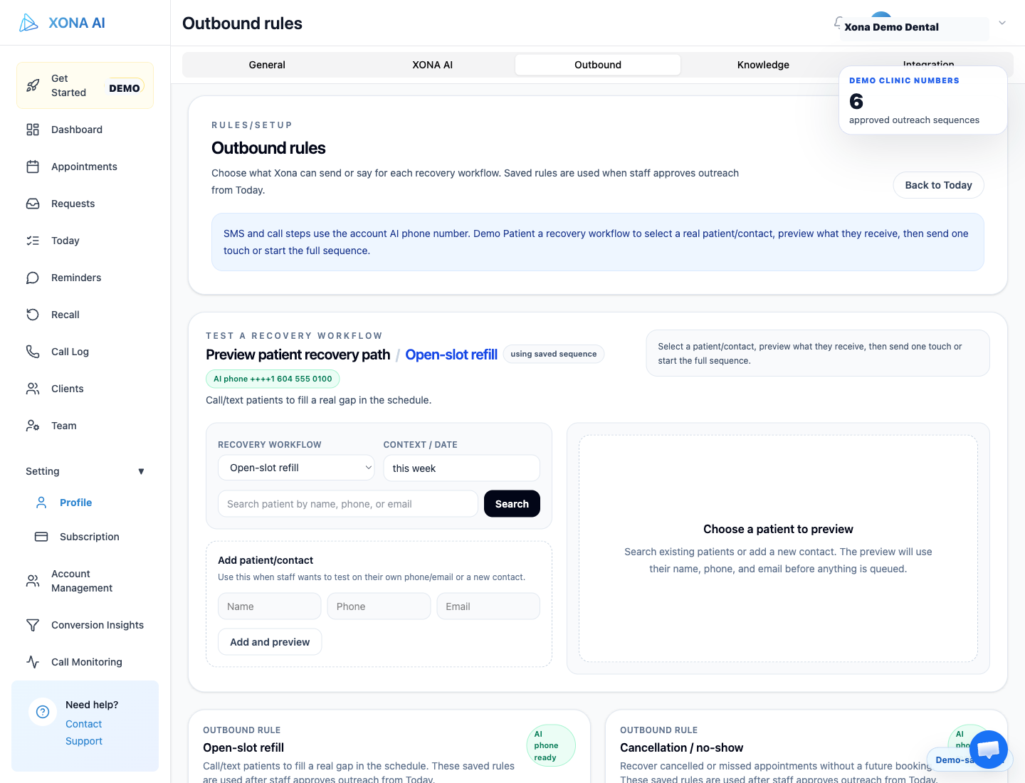Expand the Xona Demo Dental account chevron

click(1002, 23)
